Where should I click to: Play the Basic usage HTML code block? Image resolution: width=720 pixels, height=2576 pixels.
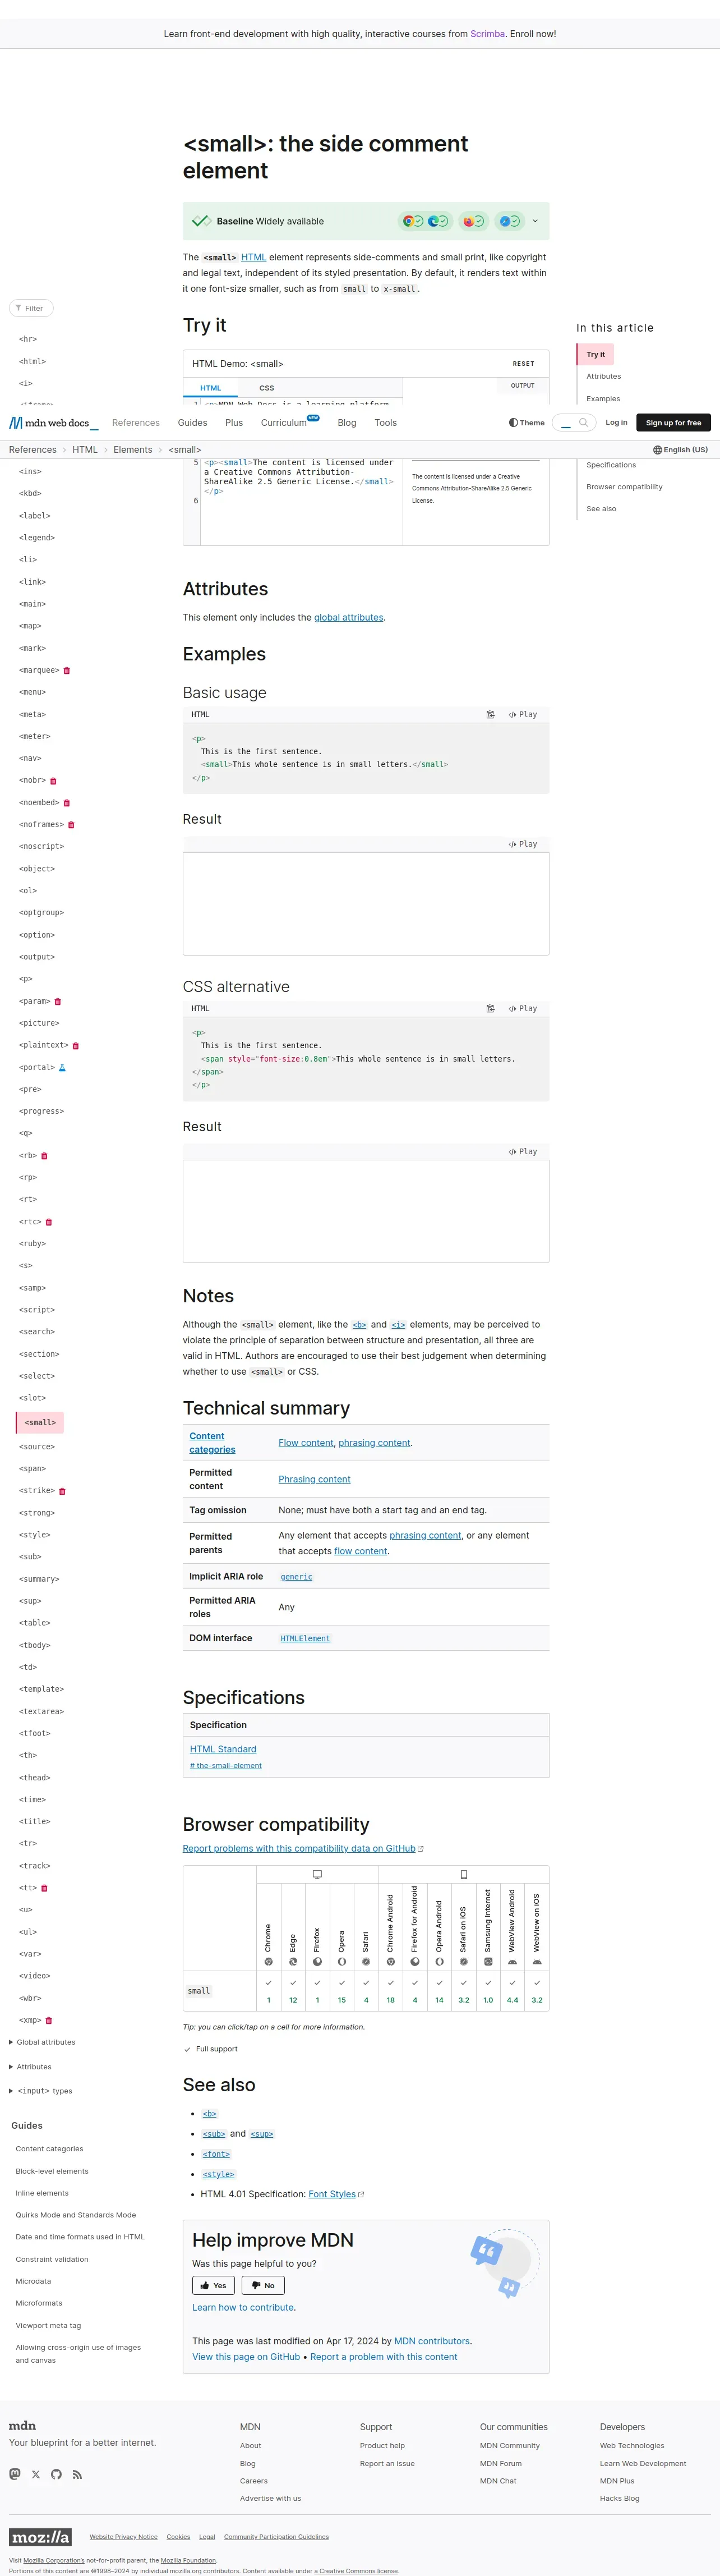[523, 714]
